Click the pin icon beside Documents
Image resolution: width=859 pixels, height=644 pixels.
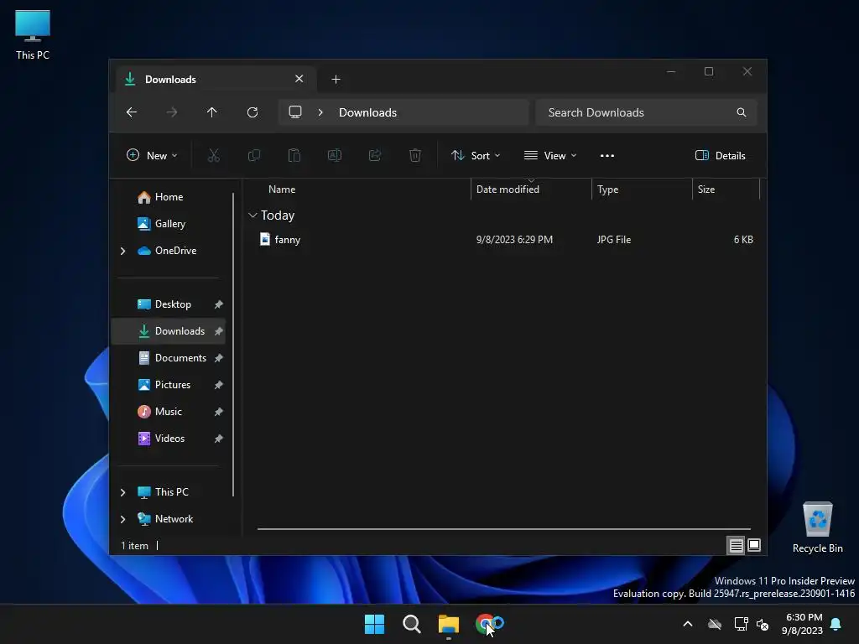pyautogui.click(x=219, y=358)
